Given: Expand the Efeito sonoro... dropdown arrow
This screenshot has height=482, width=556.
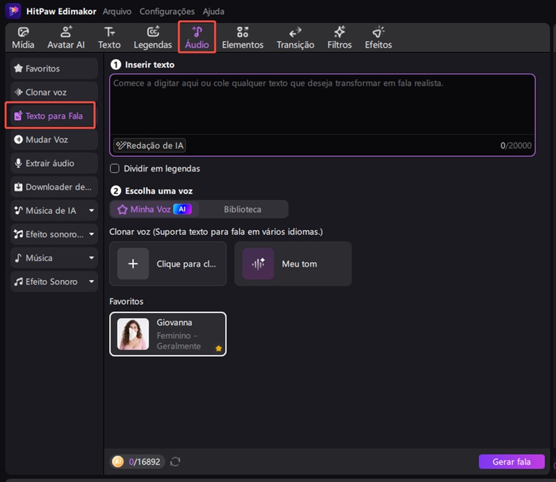Looking at the screenshot, I should pos(92,234).
